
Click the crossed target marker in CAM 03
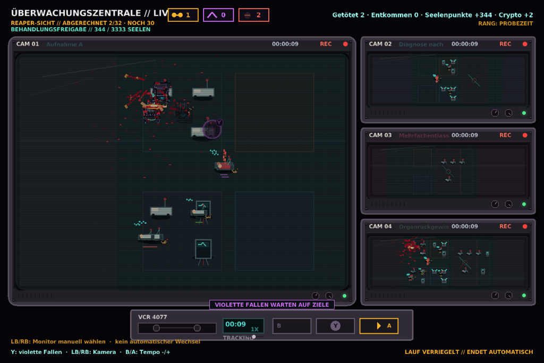[x=448, y=172]
